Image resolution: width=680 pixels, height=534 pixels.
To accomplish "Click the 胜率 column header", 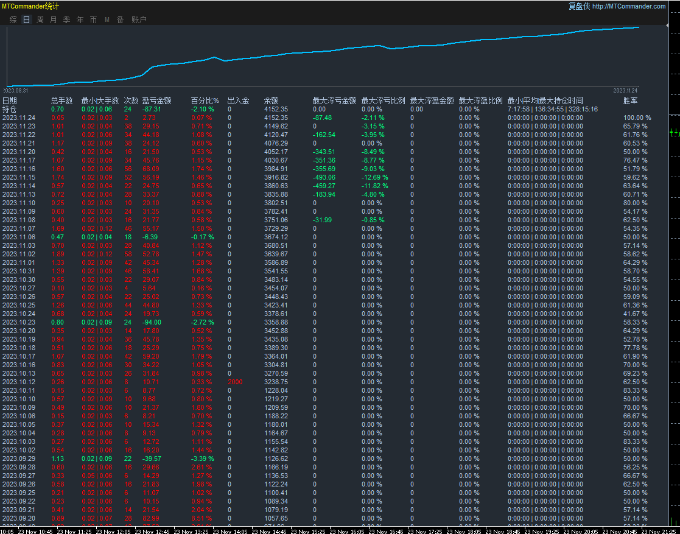I will pyautogui.click(x=630, y=100).
